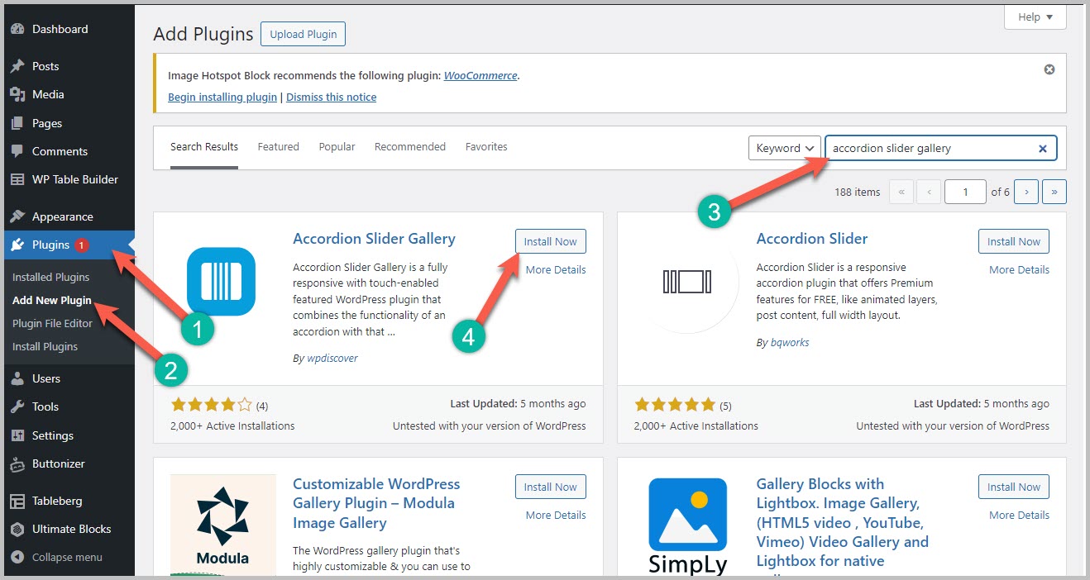
Task: Open the Keyword search type dropdown
Action: tap(785, 148)
